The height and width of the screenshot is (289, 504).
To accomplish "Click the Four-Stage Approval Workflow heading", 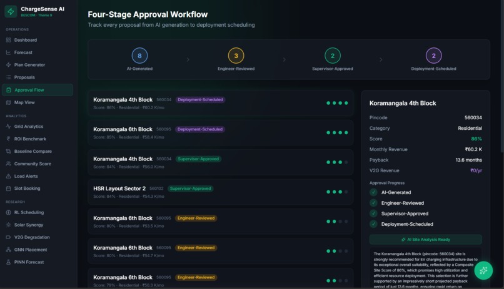I will point(148,14).
